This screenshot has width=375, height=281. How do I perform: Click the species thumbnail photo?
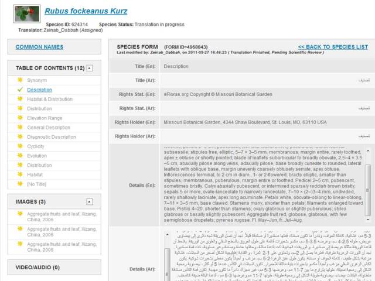coord(27,13)
